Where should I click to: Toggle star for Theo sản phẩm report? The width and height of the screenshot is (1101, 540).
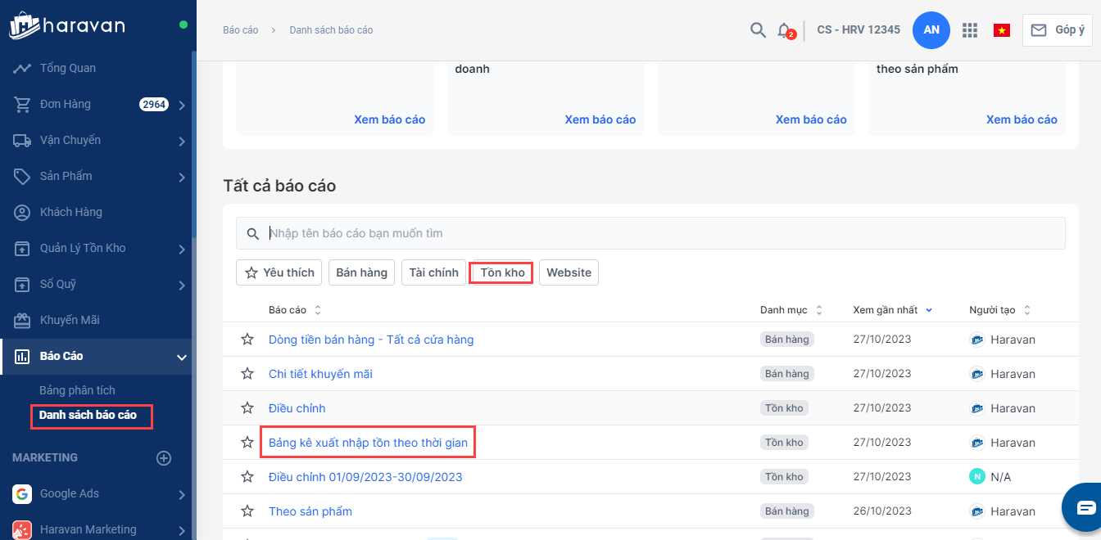[x=247, y=511]
